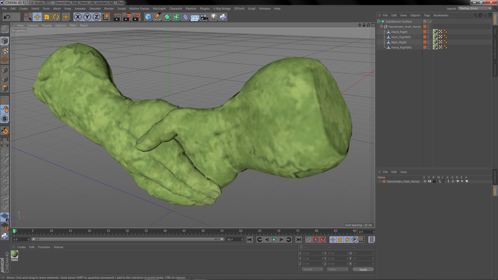Screen dimensions: 498x280
Task: Click the Subdivision Surface generator icon
Action: tap(167, 17)
